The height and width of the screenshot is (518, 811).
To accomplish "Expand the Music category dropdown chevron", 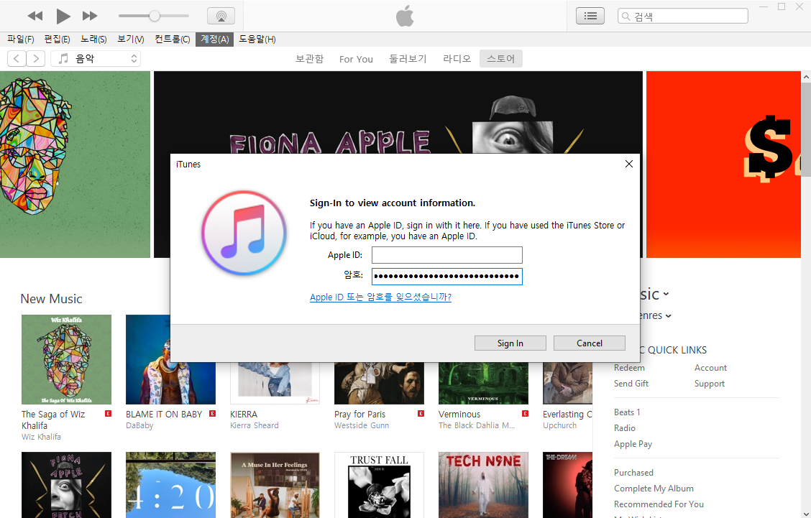I will tap(666, 294).
